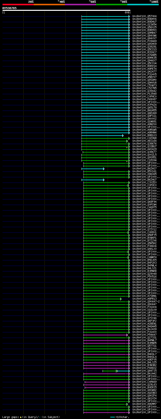The height and width of the screenshot is (419, 161).
Task: Select the UniRef100_Q42477 label
Action: pos(144,72)
